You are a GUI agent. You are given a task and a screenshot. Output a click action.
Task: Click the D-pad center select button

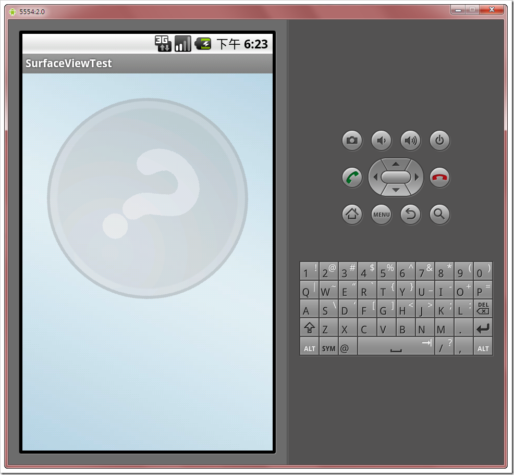396,177
